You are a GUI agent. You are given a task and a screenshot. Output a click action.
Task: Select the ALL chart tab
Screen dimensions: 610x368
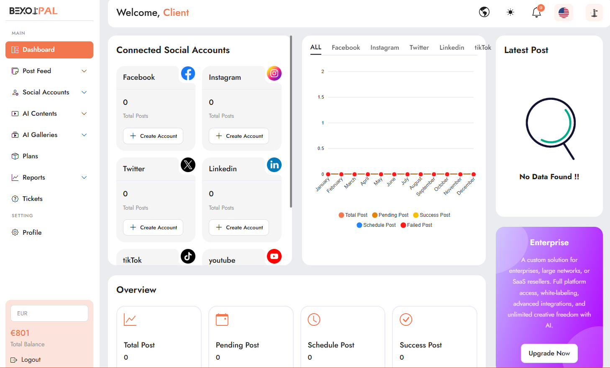[316, 47]
